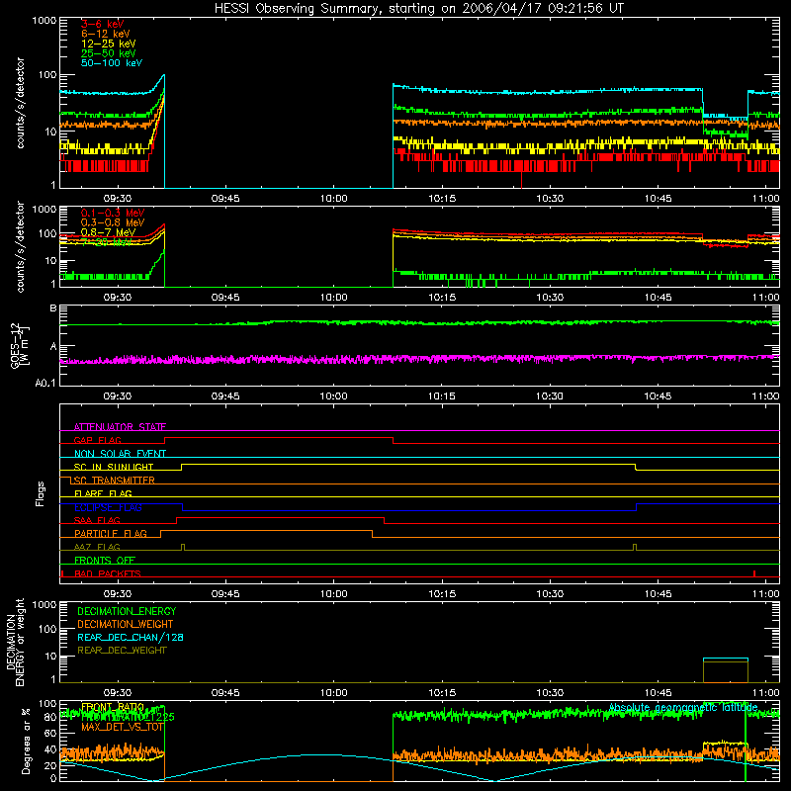Click the Absolute geomagnetic latitude label
The width and height of the screenshot is (791, 791).
click(x=683, y=708)
